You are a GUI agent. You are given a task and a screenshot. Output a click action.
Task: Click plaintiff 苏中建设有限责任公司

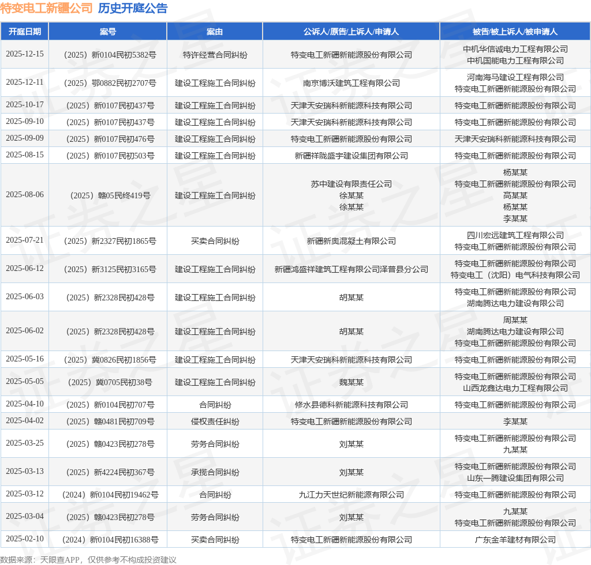click(x=351, y=184)
